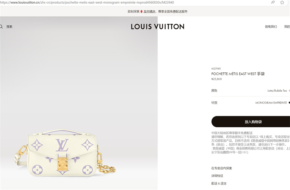Expand the 配送 & 退货 section

coord(219,183)
